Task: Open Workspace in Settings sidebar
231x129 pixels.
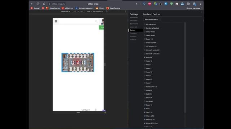Action: tap(134, 21)
